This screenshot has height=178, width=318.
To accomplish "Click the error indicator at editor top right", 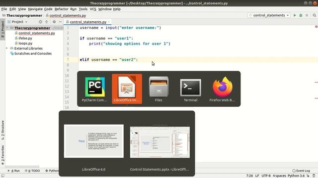I will pyautogui.click(x=316, y=27).
